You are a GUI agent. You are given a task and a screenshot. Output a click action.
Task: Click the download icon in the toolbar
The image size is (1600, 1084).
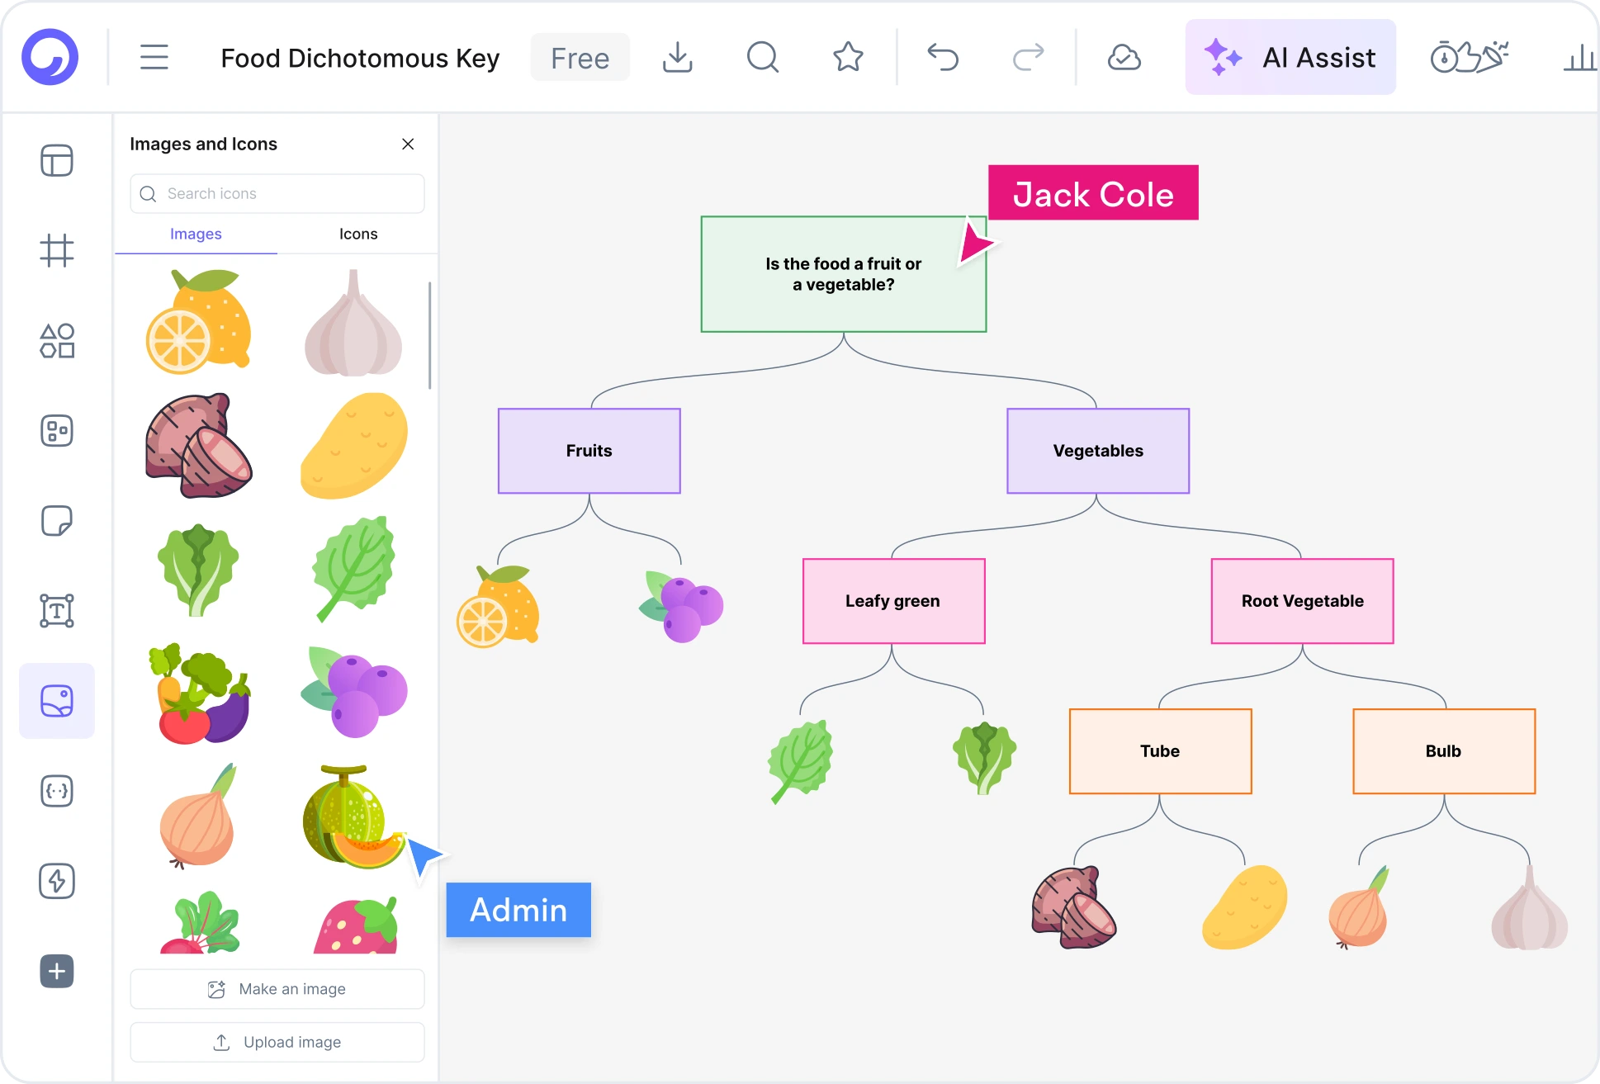pyautogui.click(x=678, y=57)
